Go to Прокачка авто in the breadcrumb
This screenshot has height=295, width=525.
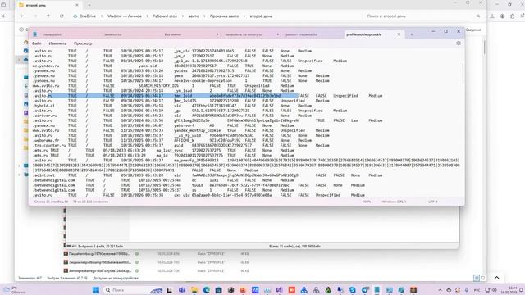coord(224,16)
